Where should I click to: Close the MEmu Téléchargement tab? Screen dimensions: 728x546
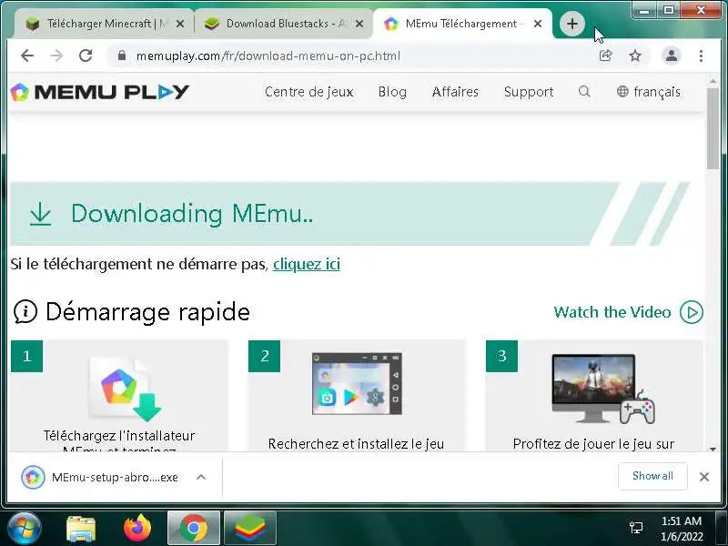[538, 24]
